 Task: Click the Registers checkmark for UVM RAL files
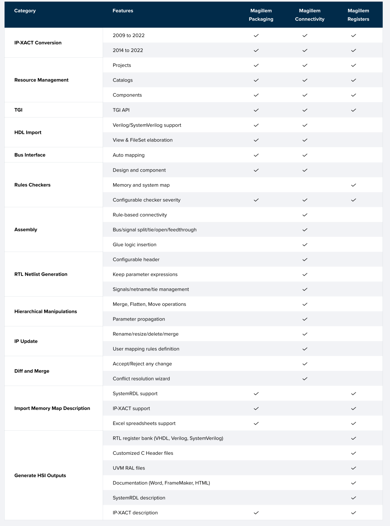click(x=353, y=468)
